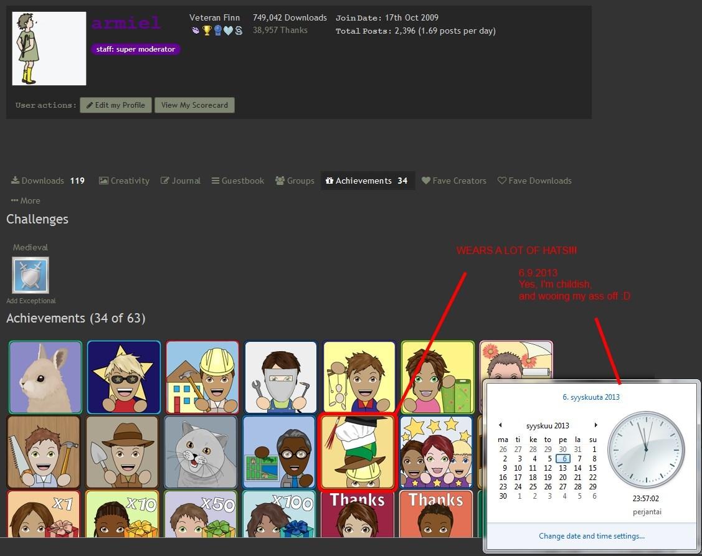Click the armiel profile avatar

click(x=49, y=49)
